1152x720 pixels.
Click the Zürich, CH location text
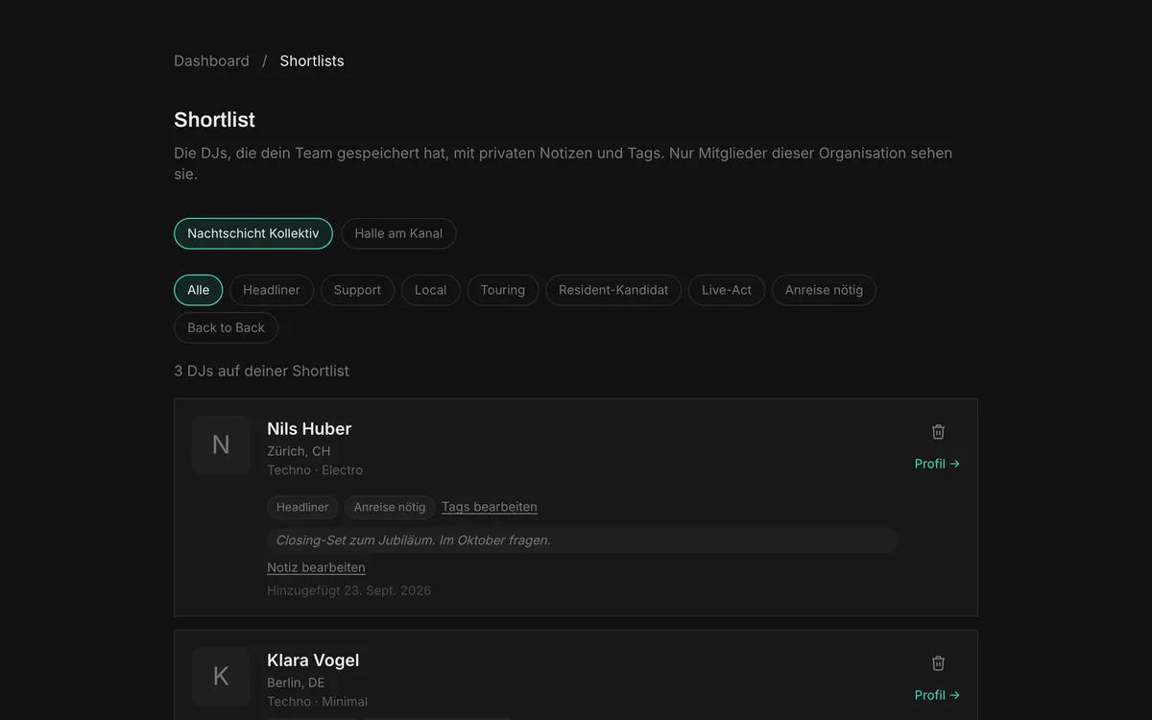pos(299,451)
